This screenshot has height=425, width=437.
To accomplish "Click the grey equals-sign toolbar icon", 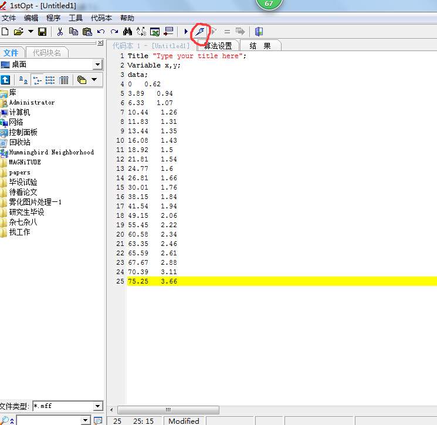I will pos(227,32).
